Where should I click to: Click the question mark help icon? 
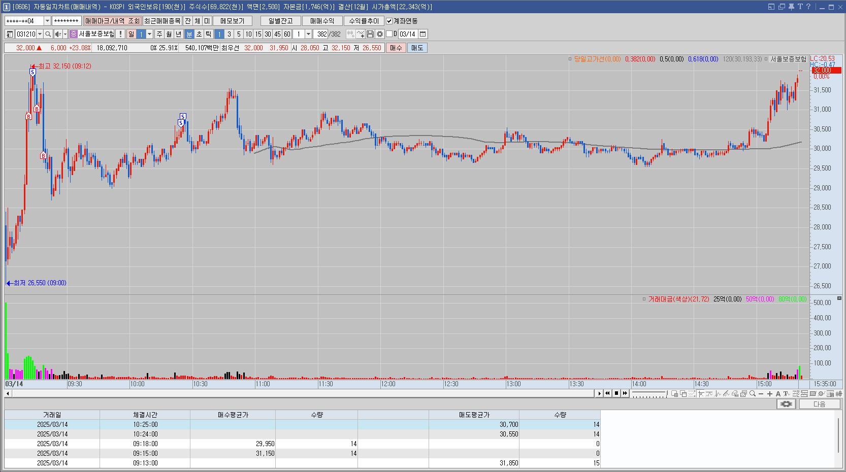808,7
